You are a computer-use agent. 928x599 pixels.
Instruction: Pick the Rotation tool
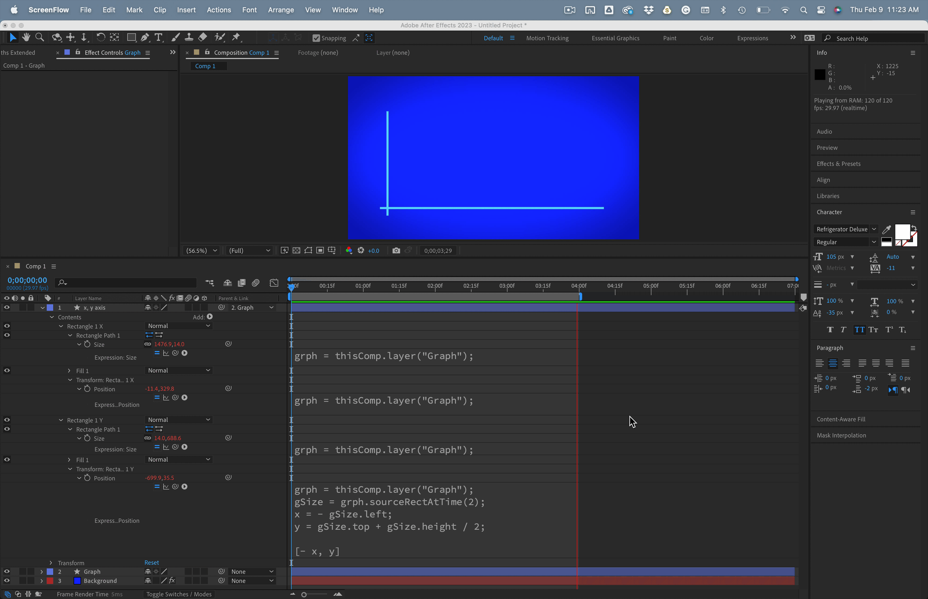(x=100, y=37)
